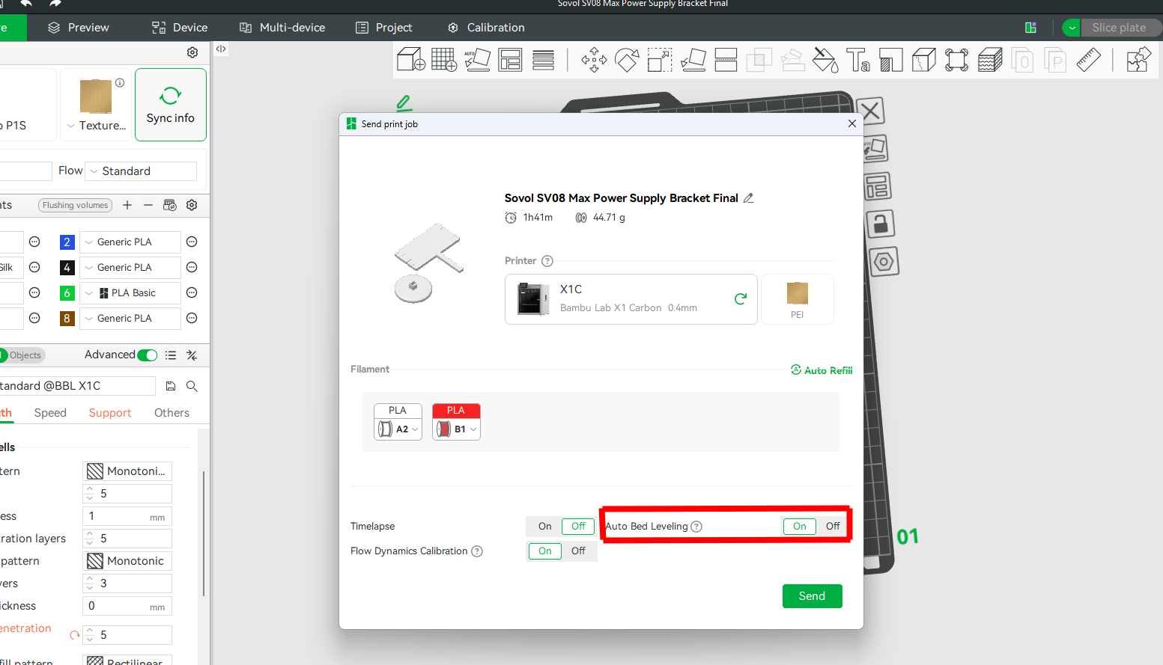Screen dimensions: 1163x665
Task: Click the Auto Refill link
Action: [822, 370]
